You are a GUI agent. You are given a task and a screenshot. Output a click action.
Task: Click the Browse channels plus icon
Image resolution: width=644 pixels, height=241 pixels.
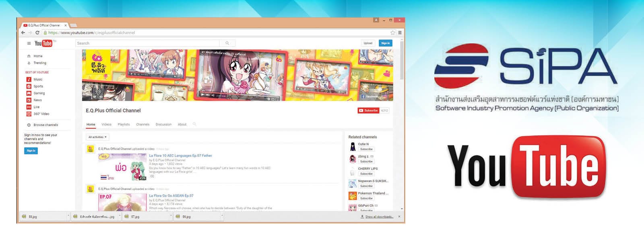(x=29, y=125)
